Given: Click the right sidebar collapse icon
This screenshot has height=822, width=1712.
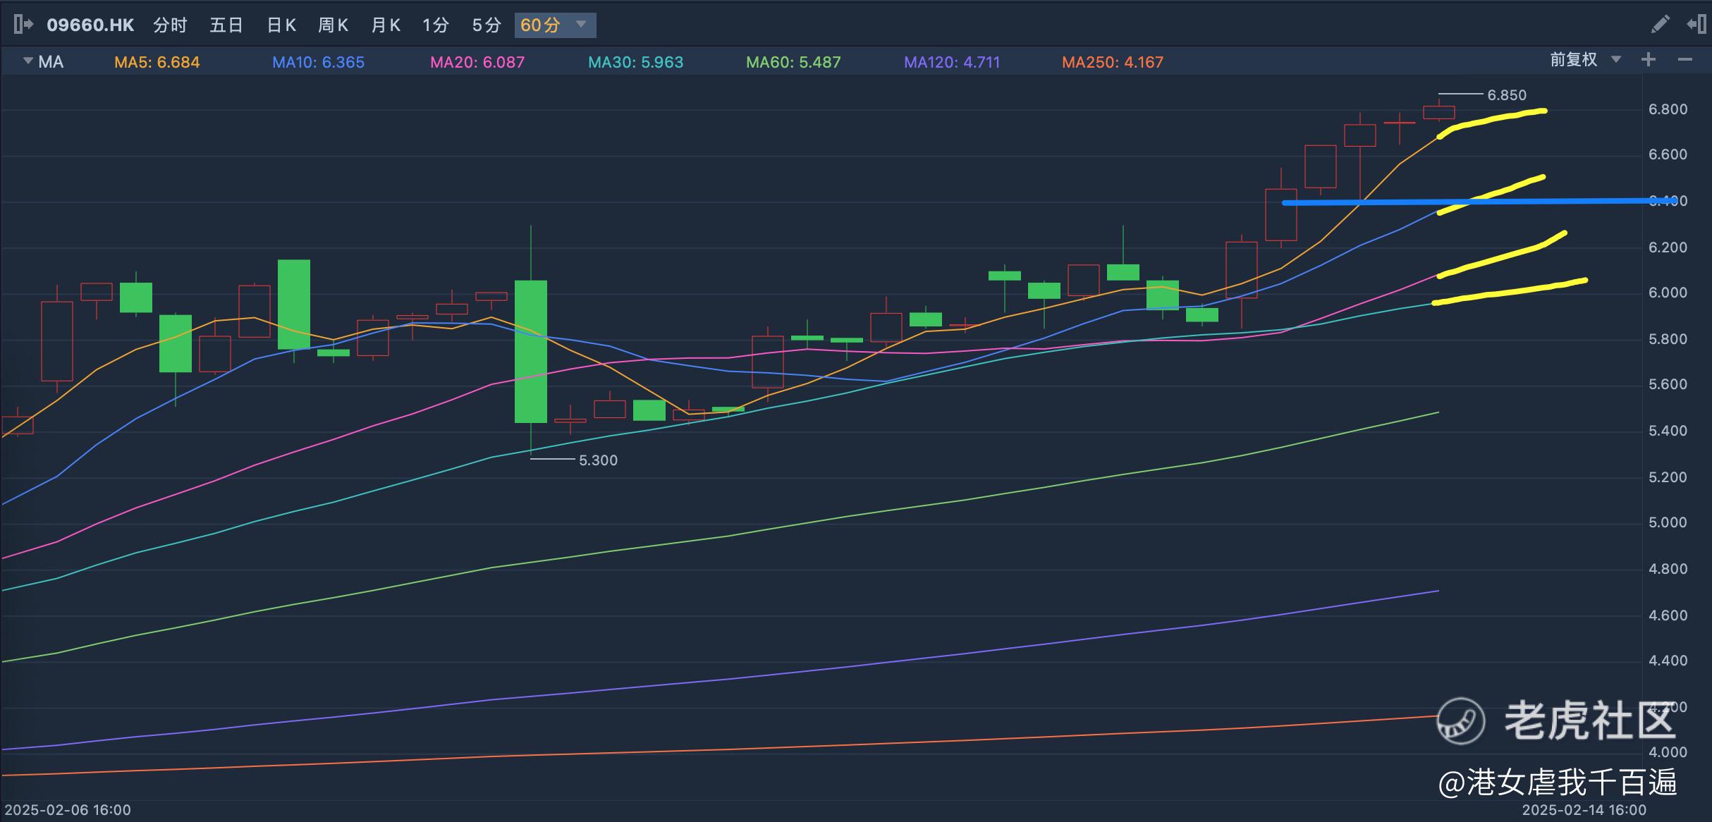Looking at the screenshot, I should [1696, 25].
